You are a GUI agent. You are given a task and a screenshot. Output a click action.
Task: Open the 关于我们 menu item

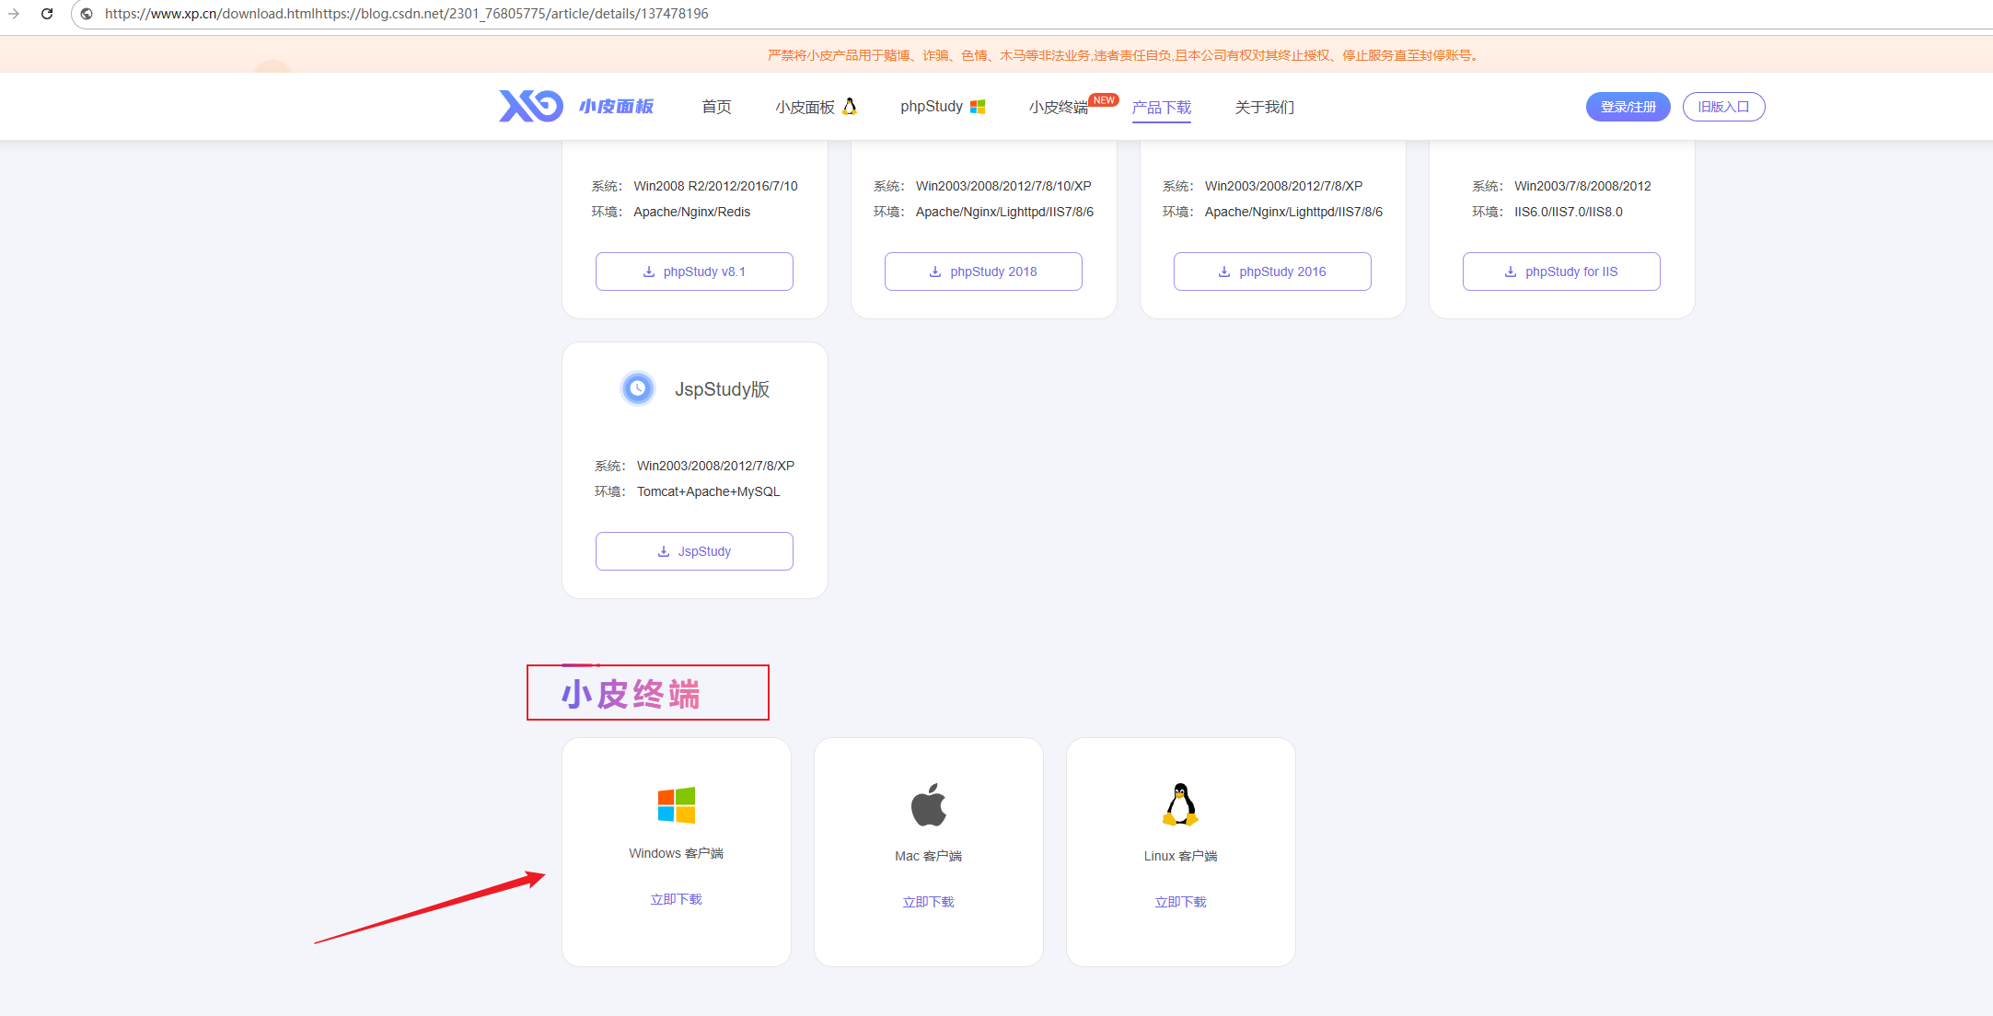coord(1265,107)
